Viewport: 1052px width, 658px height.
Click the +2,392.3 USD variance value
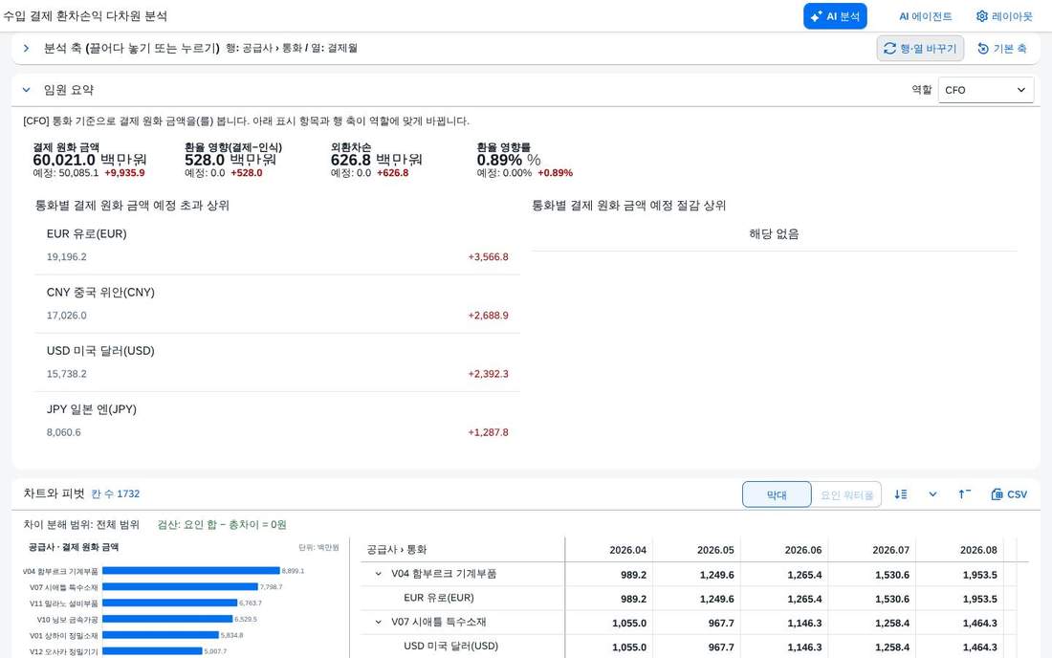point(488,374)
